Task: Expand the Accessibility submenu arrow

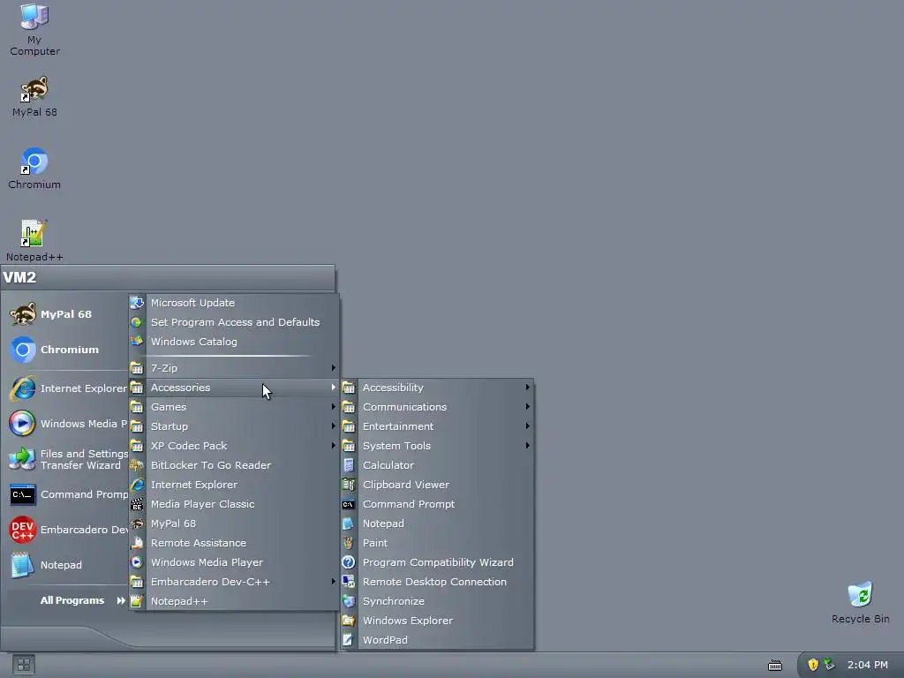Action: (x=528, y=388)
